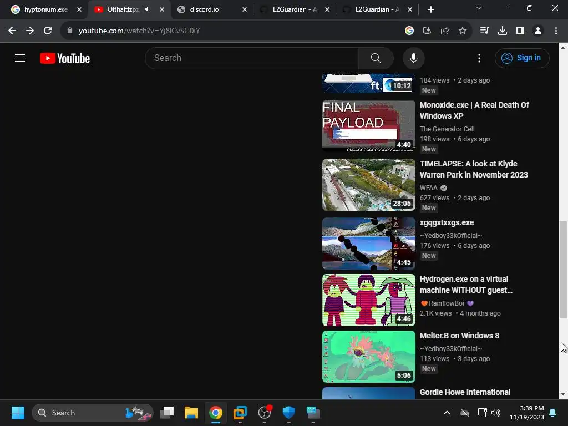Open Task View on taskbar
Viewport: 568px width, 426px height.
[167, 413]
